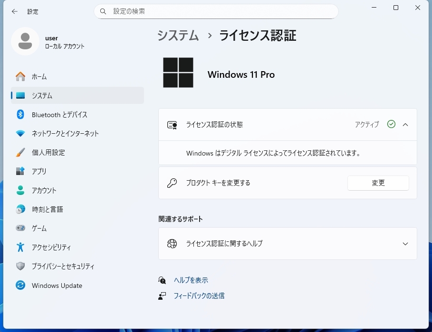
Task: Open アプリ settings page
Action: (x=77, y=171)
